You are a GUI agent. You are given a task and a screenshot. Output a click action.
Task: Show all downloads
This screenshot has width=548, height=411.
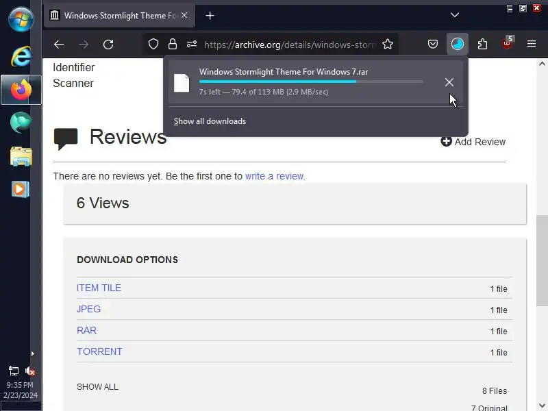[210, 121]
